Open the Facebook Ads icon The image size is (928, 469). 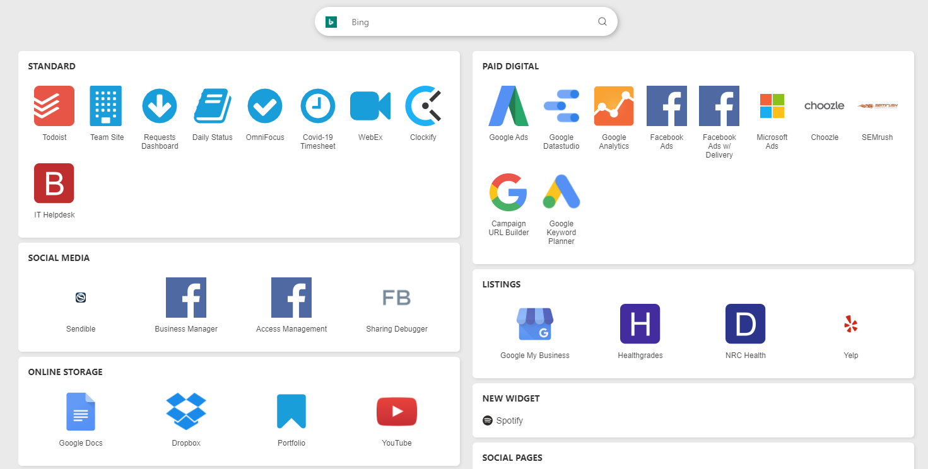pos(667,106)
